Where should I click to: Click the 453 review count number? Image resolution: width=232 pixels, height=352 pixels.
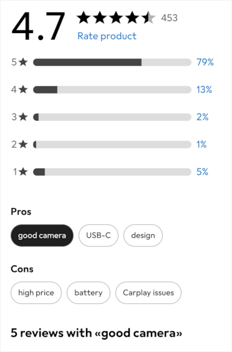pyautogui.click(x=169, y=17)
